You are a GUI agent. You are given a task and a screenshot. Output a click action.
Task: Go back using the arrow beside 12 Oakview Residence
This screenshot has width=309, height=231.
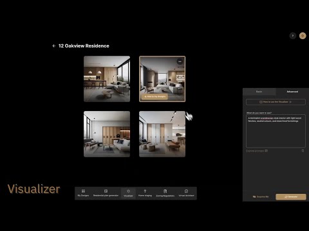click(x=54, y=46)
